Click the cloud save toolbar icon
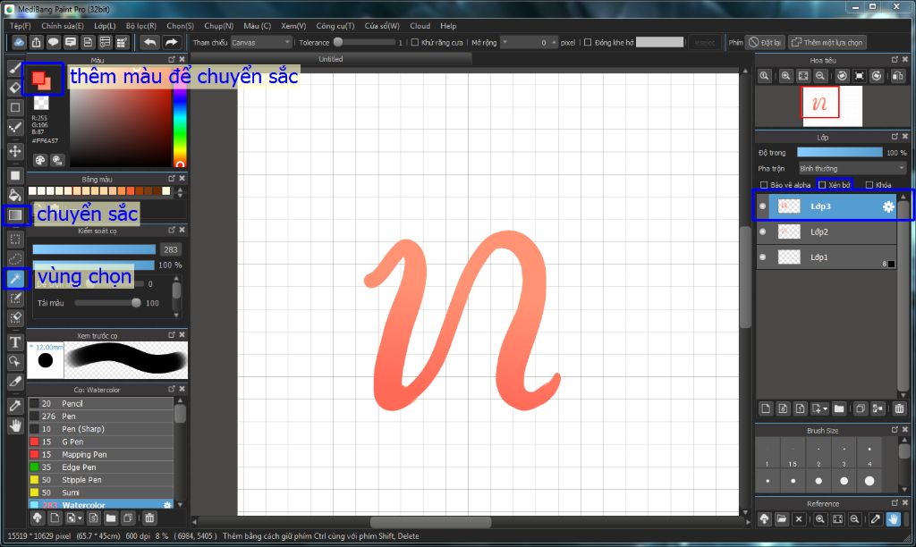The width and height of the screenshot is (916, 547). pos(20,42)
